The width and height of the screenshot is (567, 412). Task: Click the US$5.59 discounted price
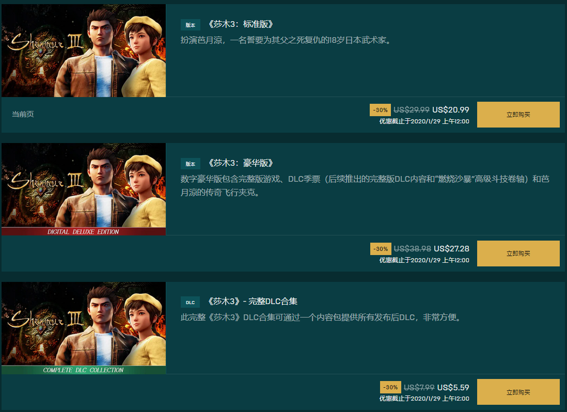[x=453, y=387]
